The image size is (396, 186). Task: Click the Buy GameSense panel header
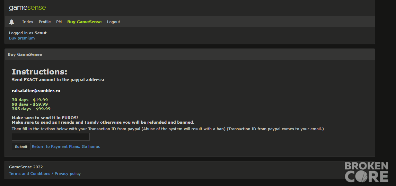(x=190, y=54)
